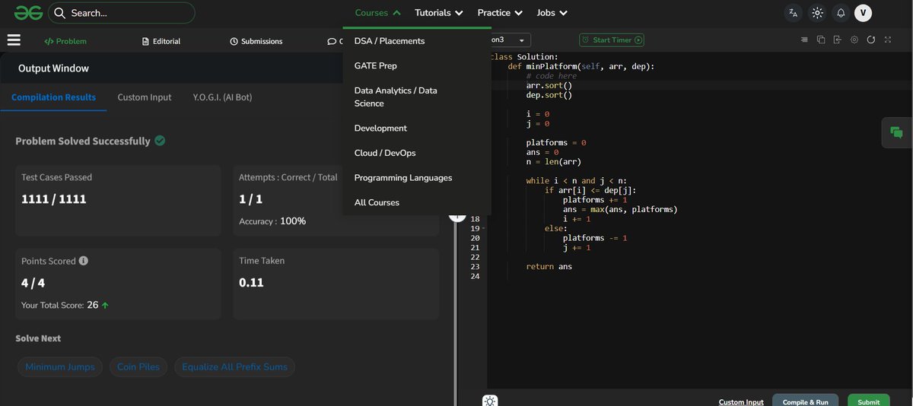The width and height of the screenshot is (913, 406).
Task: Switch to the Editorial tab
Action: pyautogui.click(x=161, y=41)
